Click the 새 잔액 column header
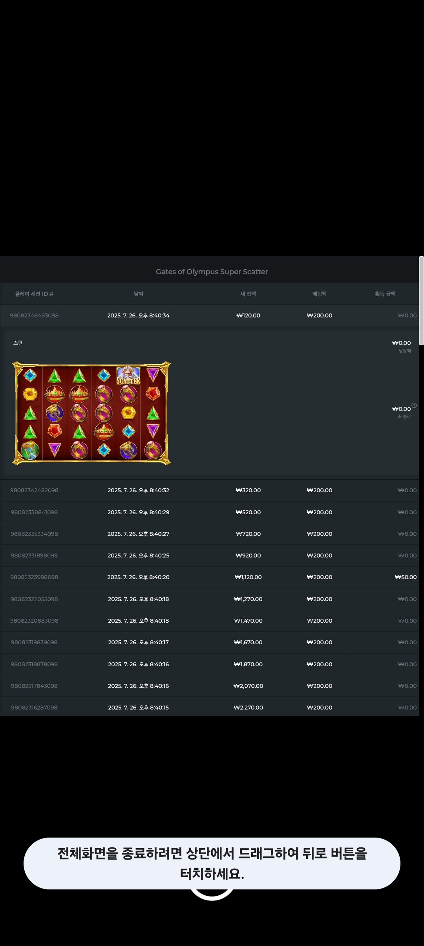This screenshot has width=424, height=946. click(248, 294)
